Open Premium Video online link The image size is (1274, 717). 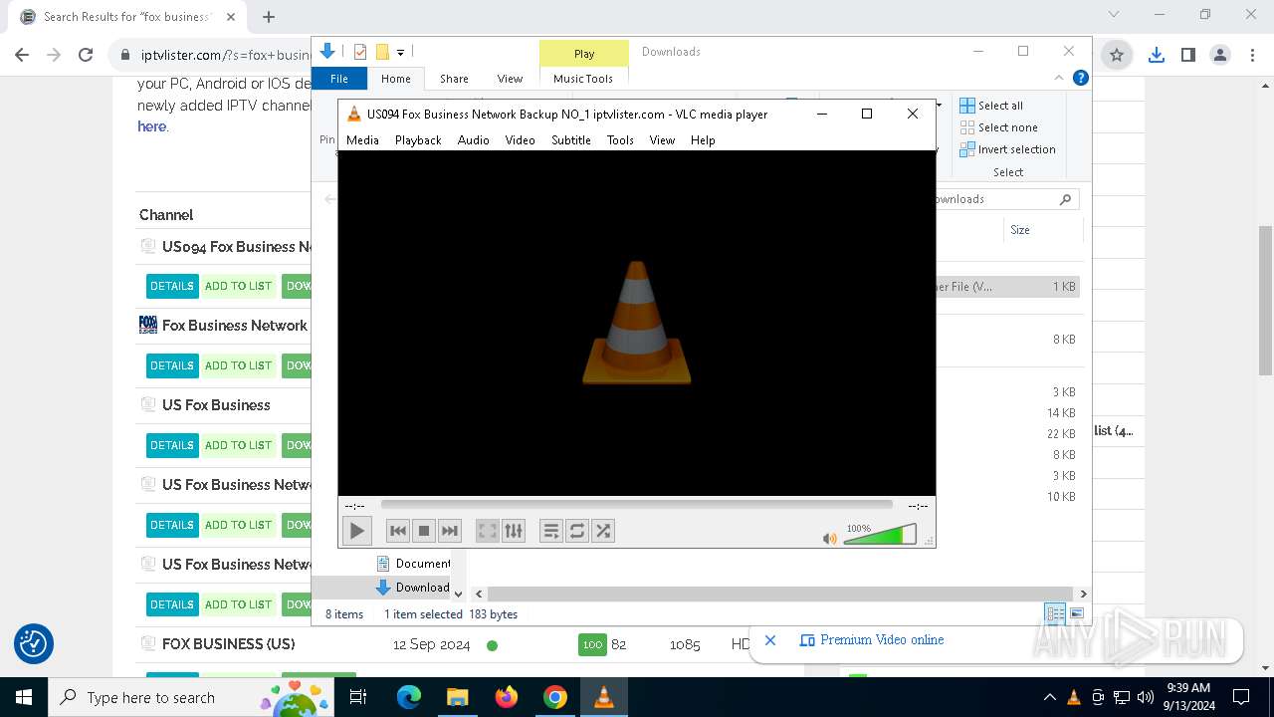click(882, 640)
